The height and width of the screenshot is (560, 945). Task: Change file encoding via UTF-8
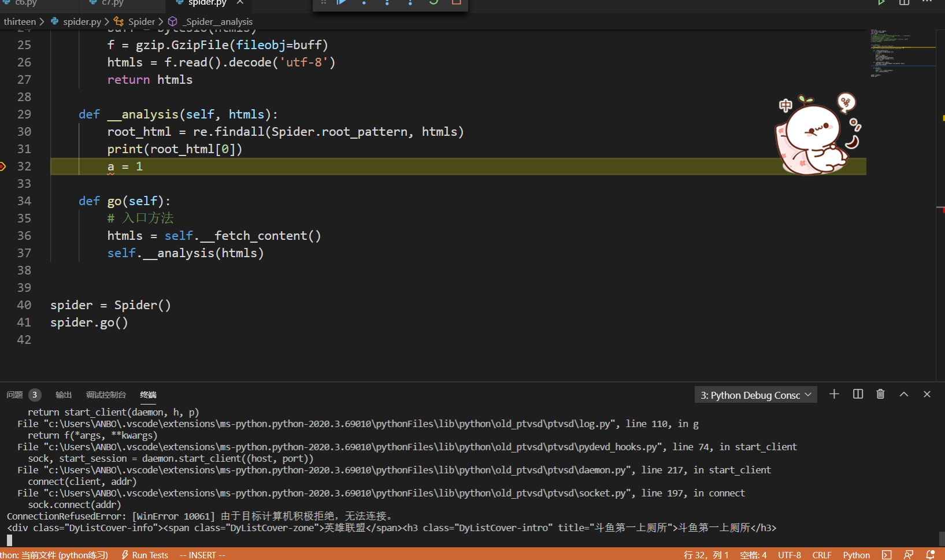click(790, 555)
